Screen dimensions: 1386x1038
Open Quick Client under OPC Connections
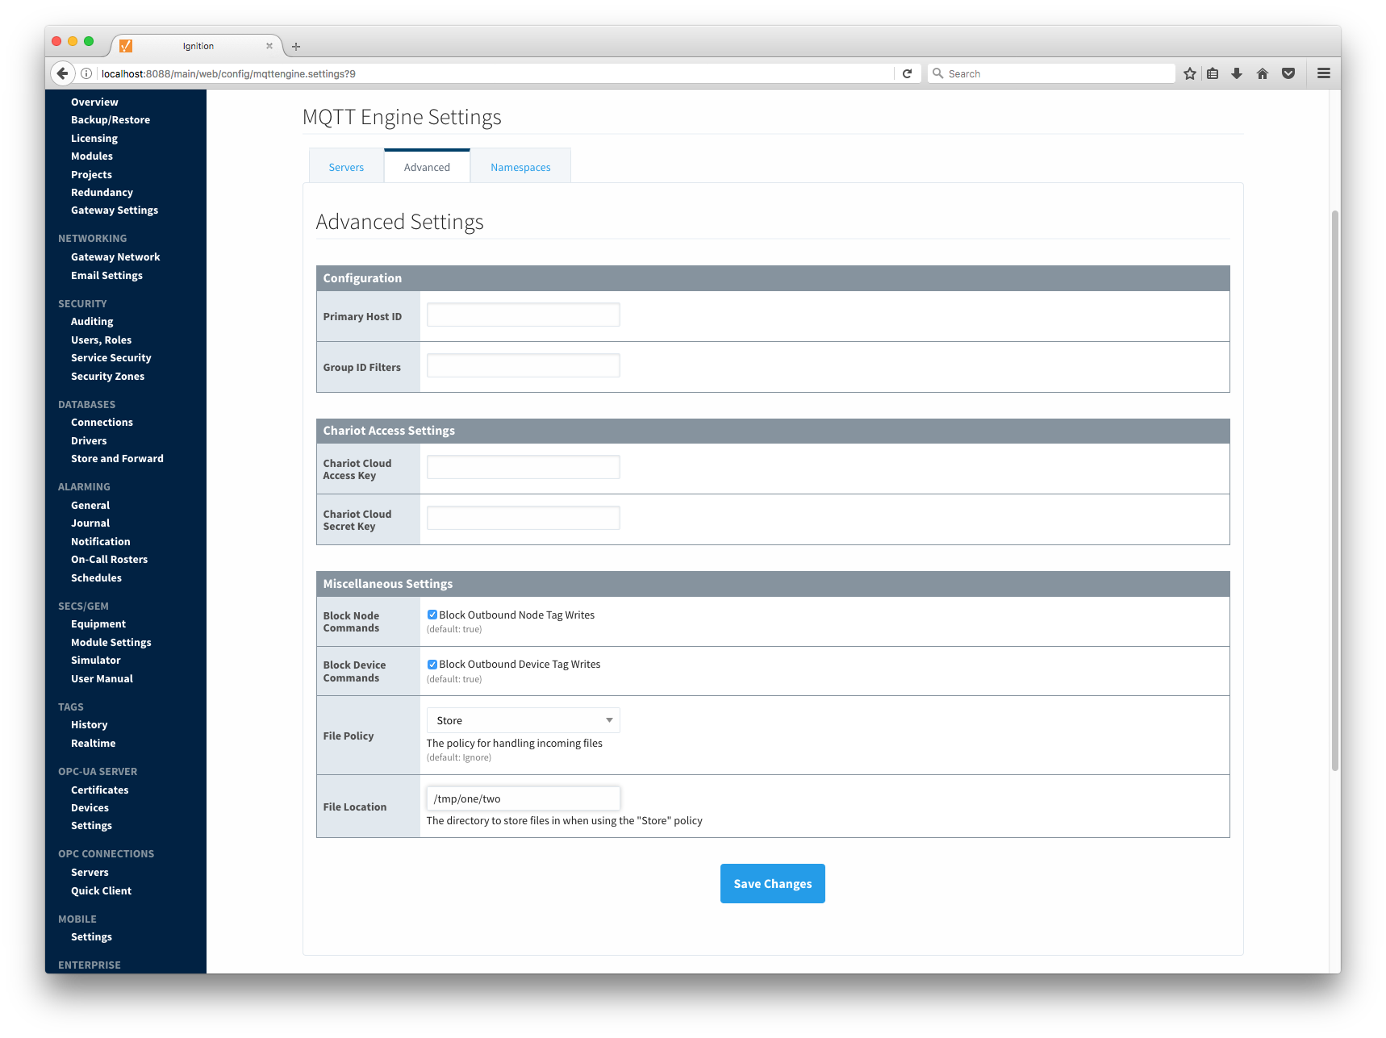click(101, 891)
